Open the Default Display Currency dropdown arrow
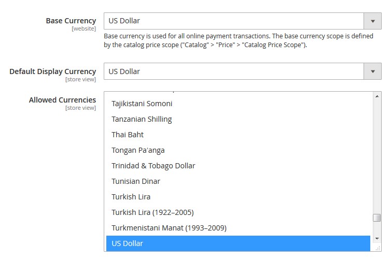This screenshot has width=390, height=260. tap(372, 71)
